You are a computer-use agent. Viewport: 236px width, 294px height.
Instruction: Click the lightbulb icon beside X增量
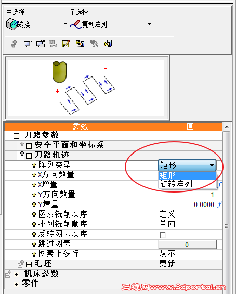(34, 185)
